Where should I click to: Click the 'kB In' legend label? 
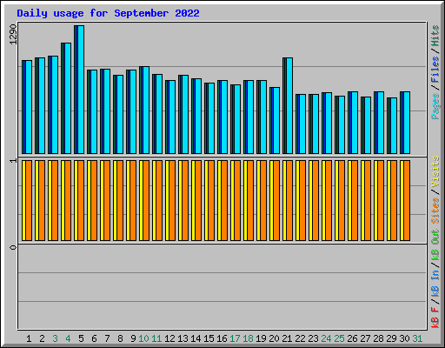(x=435, y=283)
